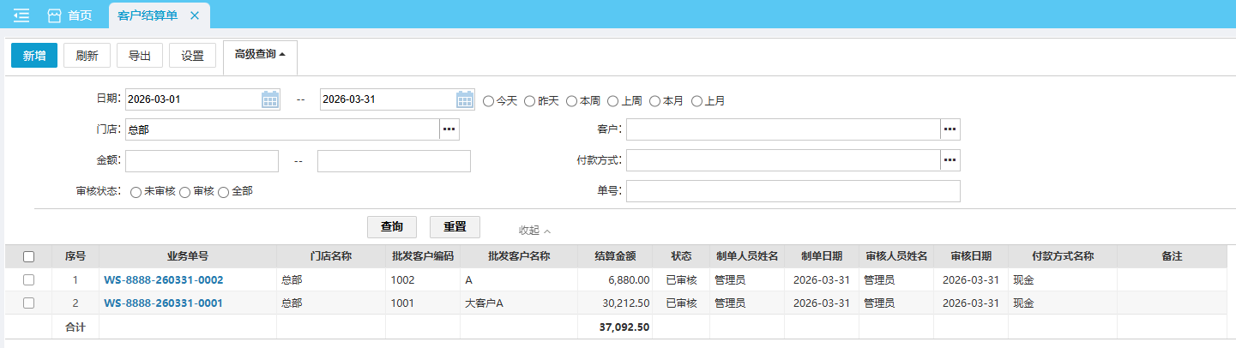Sort by the 结算金额 column header

(x=614, y=256)
